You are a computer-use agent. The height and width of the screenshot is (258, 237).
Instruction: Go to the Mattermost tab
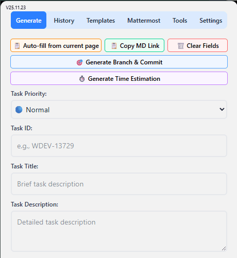(x=144, y=21)
